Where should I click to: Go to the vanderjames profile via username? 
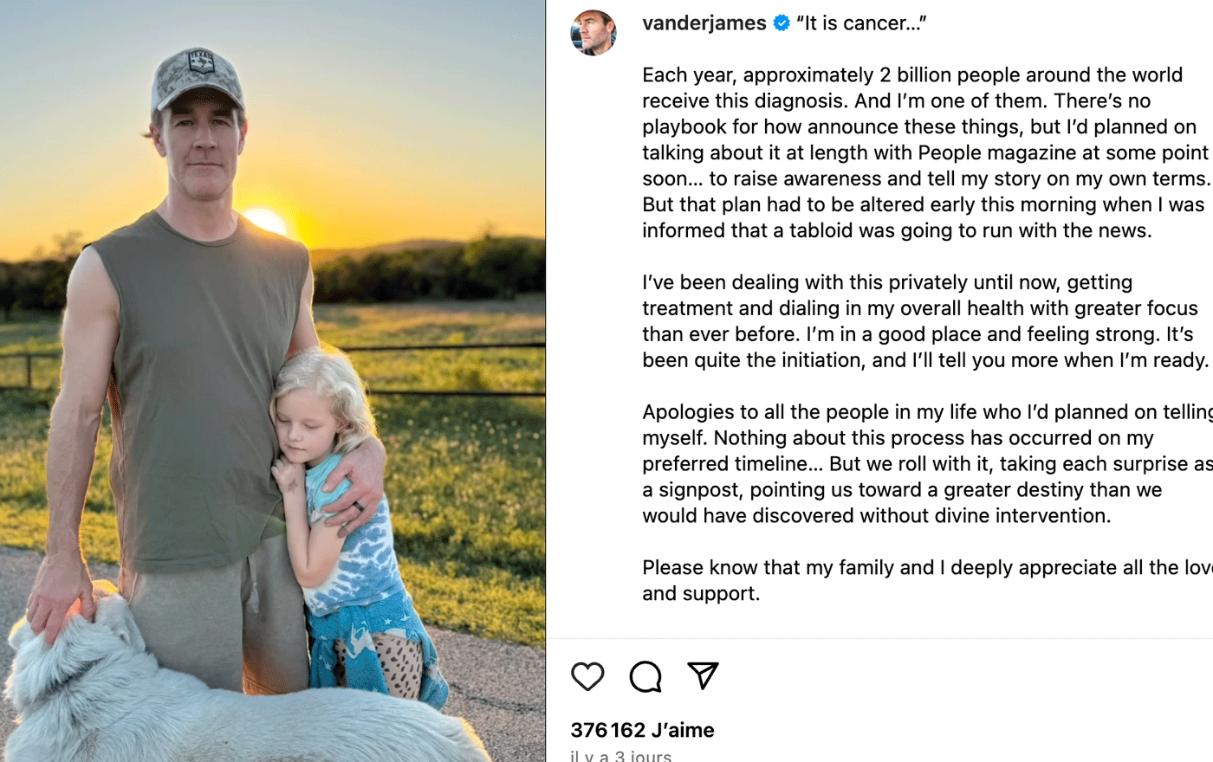point(704,23)
